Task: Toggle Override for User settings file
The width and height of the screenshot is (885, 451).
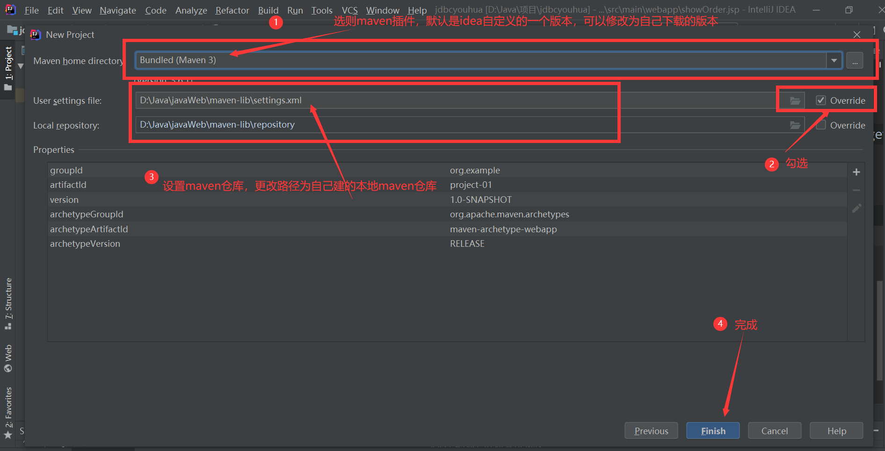Action: (820, 100)
